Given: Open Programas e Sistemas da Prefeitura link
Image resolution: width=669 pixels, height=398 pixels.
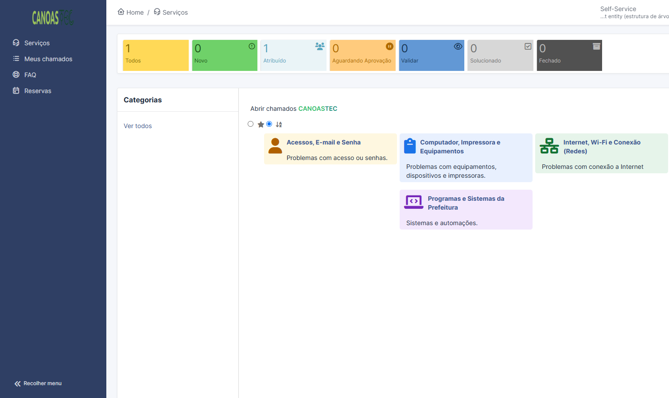Looking at the screenshot, I should coord(466,203).
